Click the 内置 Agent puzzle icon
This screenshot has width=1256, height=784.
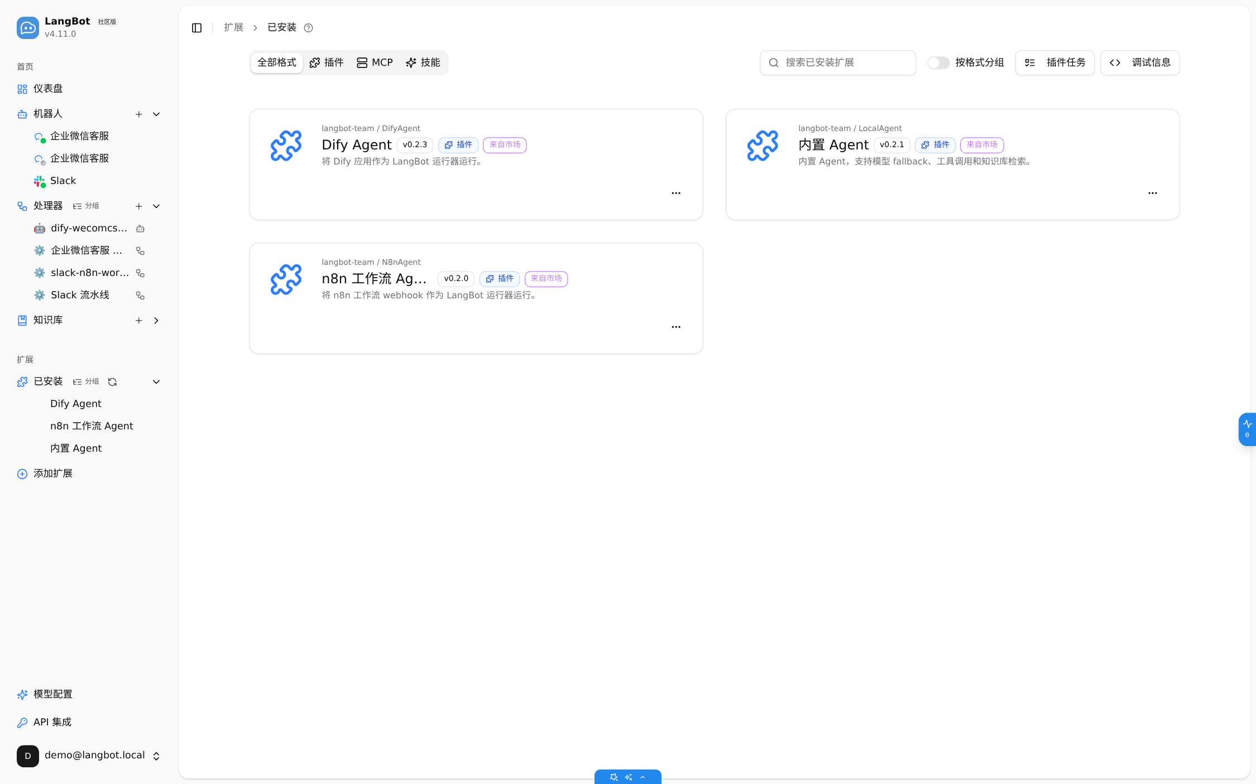(x=763, y=146)
